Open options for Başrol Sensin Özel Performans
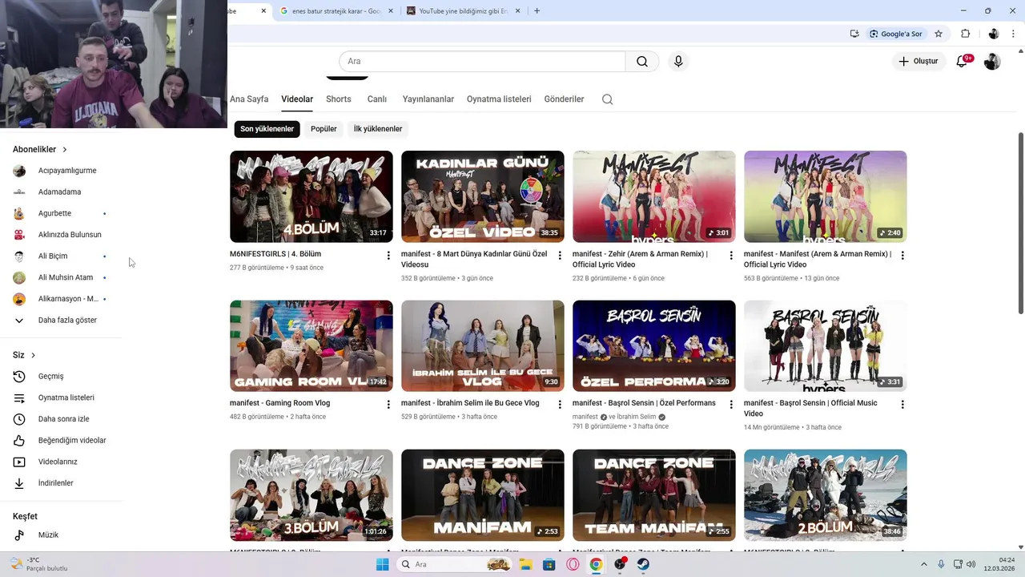The height and width of the screenshot is (577, 1025). [731, 405]
